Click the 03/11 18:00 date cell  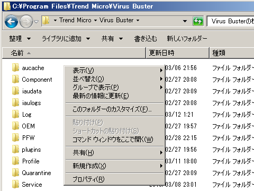pyautogui.click(x=181, y=161)
